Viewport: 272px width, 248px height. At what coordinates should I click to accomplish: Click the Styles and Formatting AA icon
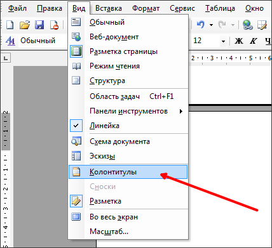click(10, 41)
